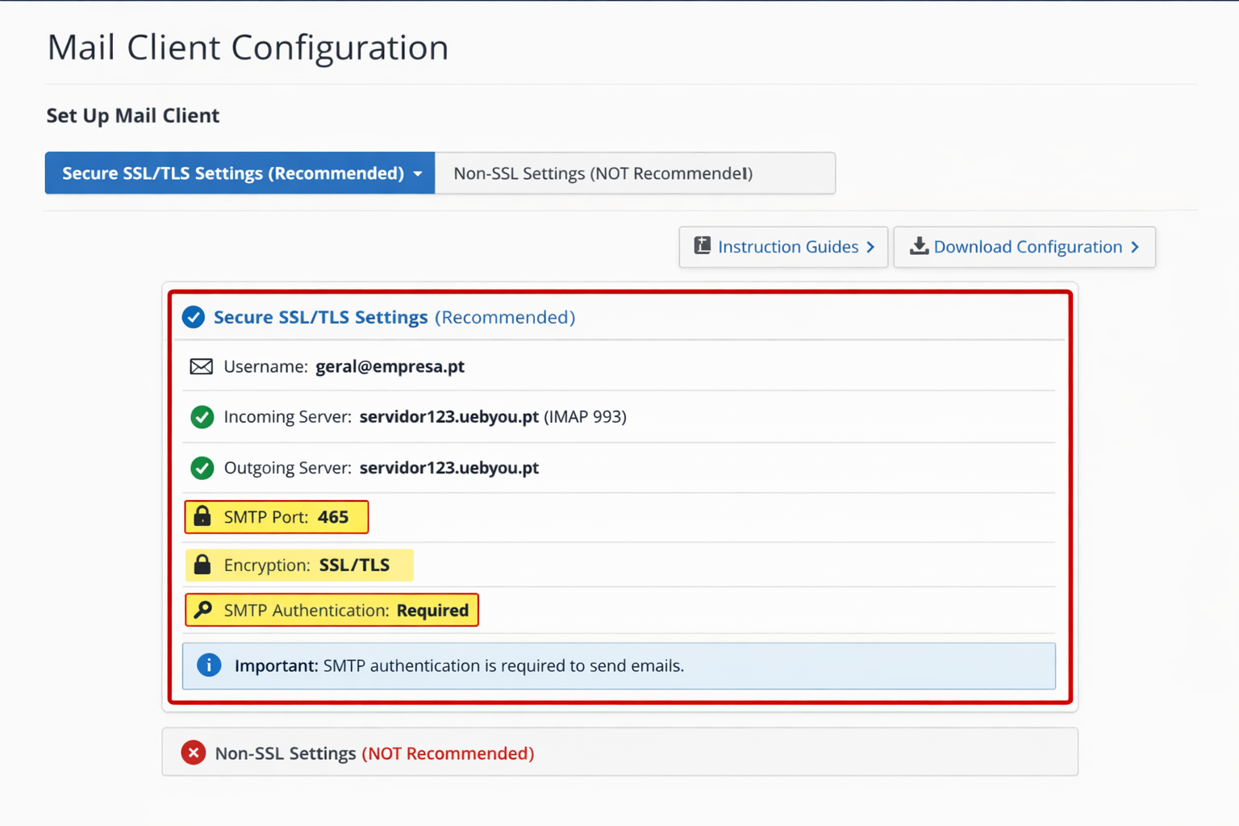The image size is (1239, 826).
Task: Click the green checkmark beside Outgoing Server
Action: pyautogui.click(x=202, y=468)
